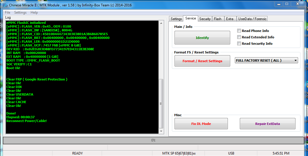Click the Repair ExtData button
The height and width of the screenshot is (156, 308).
(267, 124)
